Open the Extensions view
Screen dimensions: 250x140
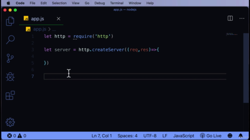click(10, 95)
